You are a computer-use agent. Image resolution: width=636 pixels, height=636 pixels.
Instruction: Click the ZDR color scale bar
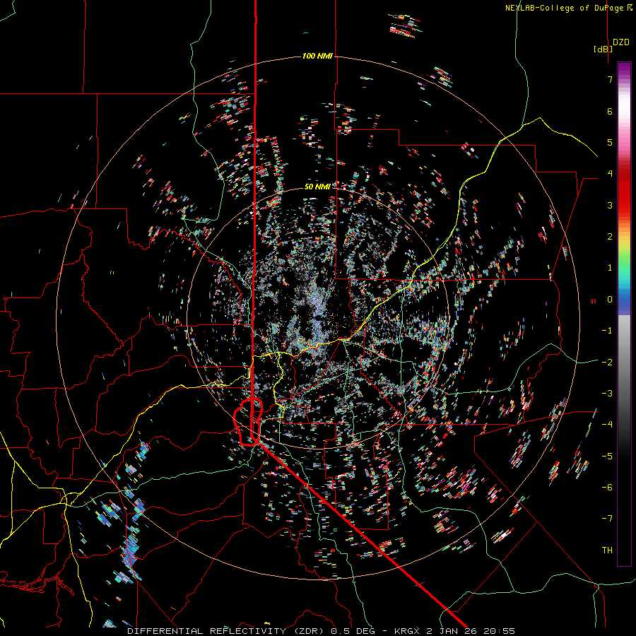pos(624,314)
